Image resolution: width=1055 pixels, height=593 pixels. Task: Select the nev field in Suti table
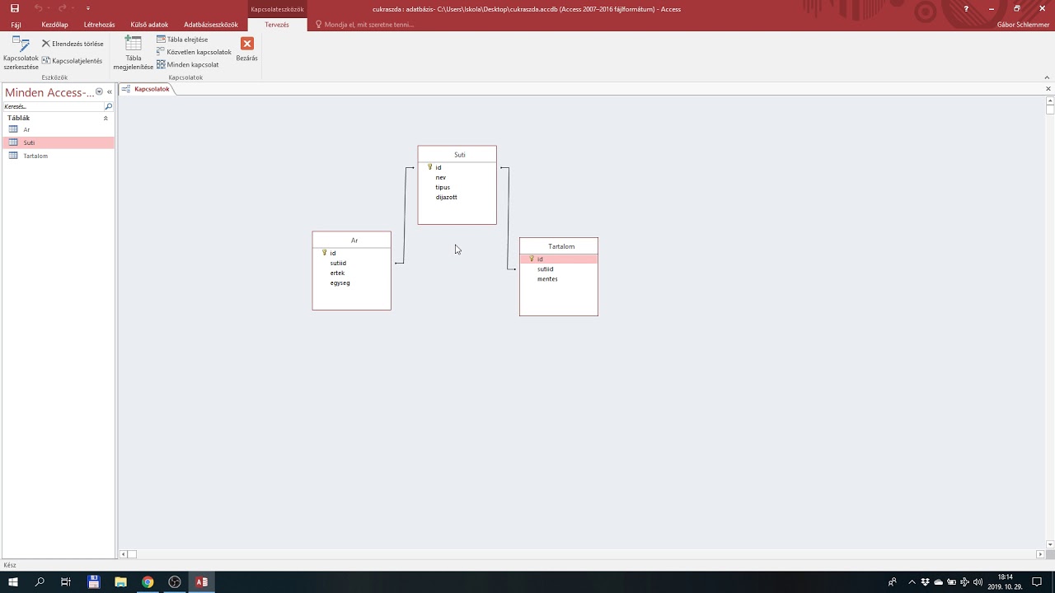[457, 177]
